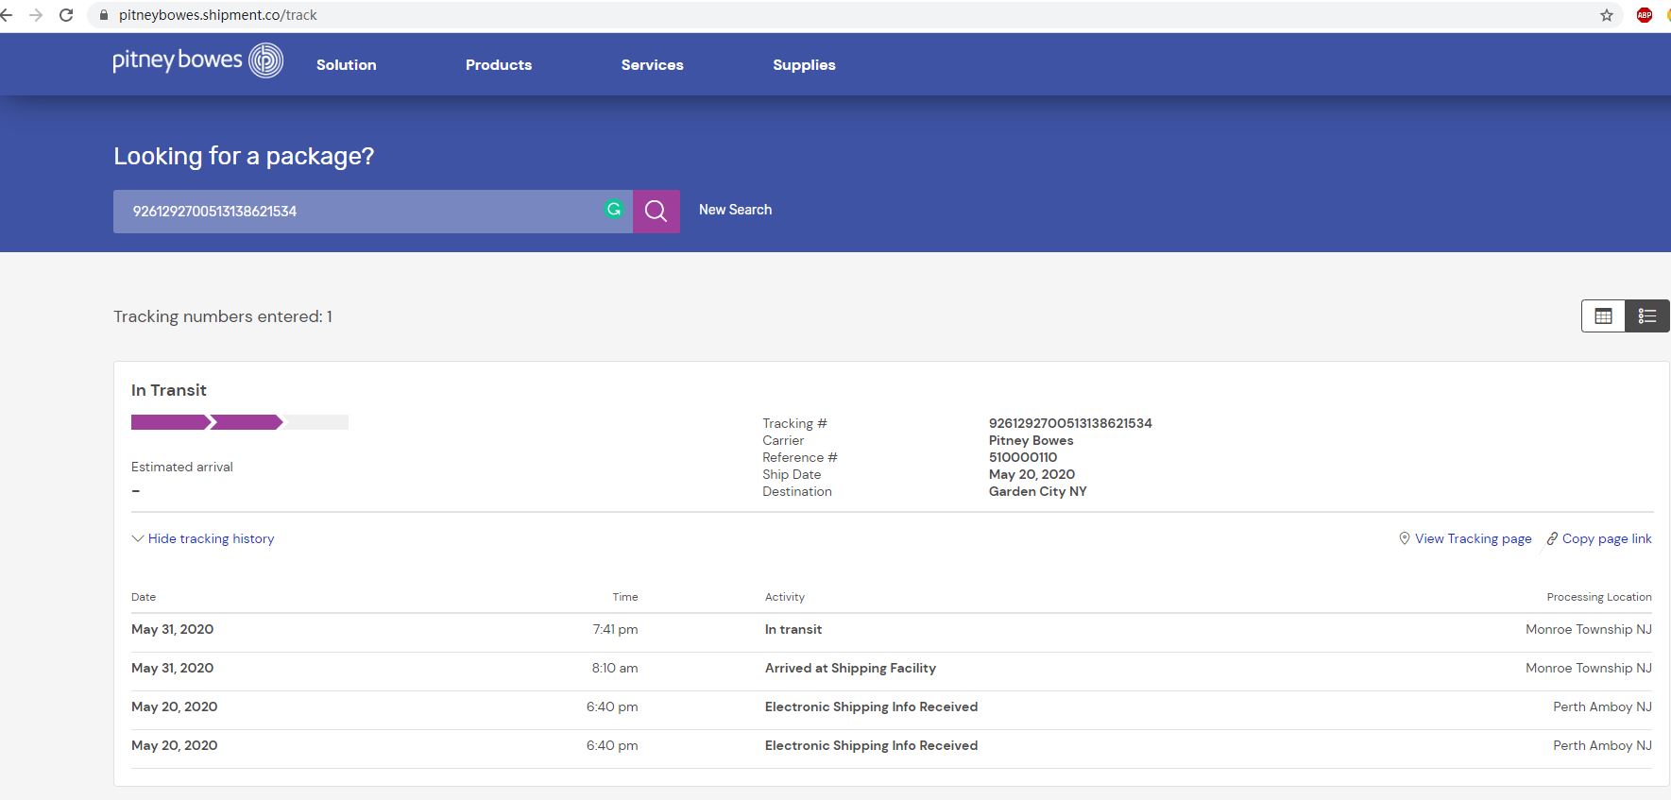Open the ABP extension icon
The image size is (1671, 800).
tap(1644, 15)
